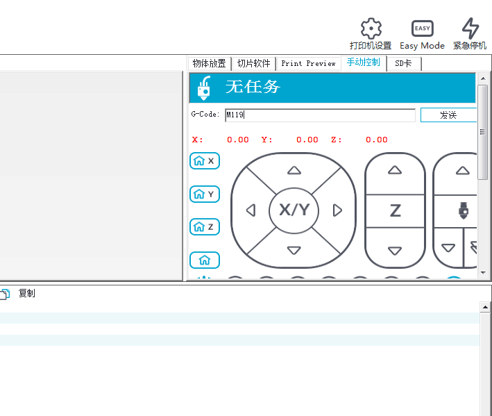Screen dimensions: 492x416
Task: Open the 物体放置 tab
Action: pyautogui.click(x=209, y=63)
